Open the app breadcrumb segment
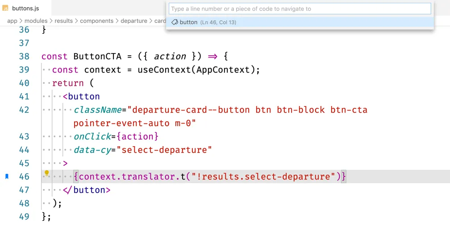 click(x=12, y=21)
